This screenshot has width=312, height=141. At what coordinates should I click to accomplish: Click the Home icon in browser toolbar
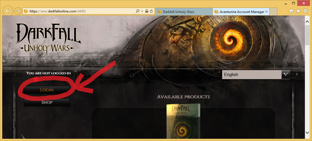coord(291,11)
